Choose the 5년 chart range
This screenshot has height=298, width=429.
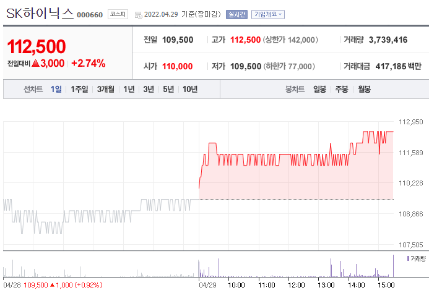tap(168, 89)
